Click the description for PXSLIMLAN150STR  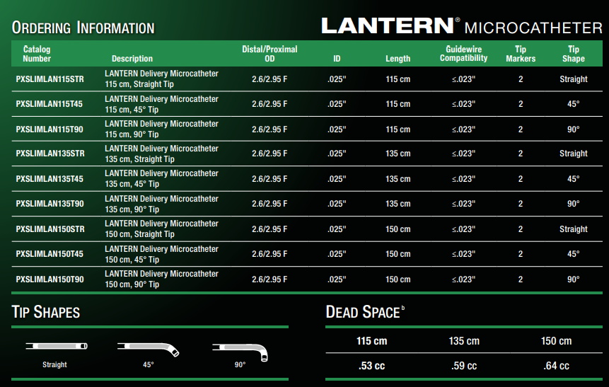(x=161, y=229)
